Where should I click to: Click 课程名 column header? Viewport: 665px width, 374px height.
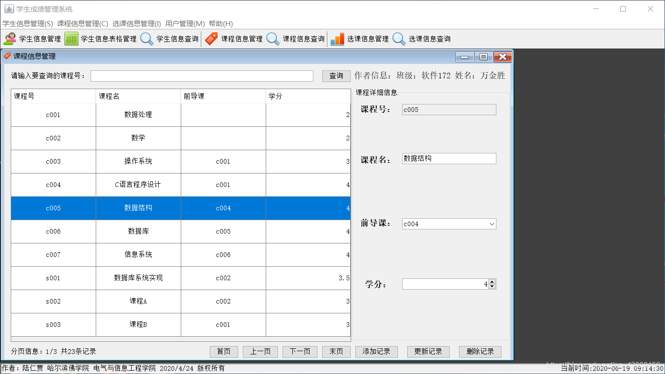pyautogui.click(x=138, y=96)
